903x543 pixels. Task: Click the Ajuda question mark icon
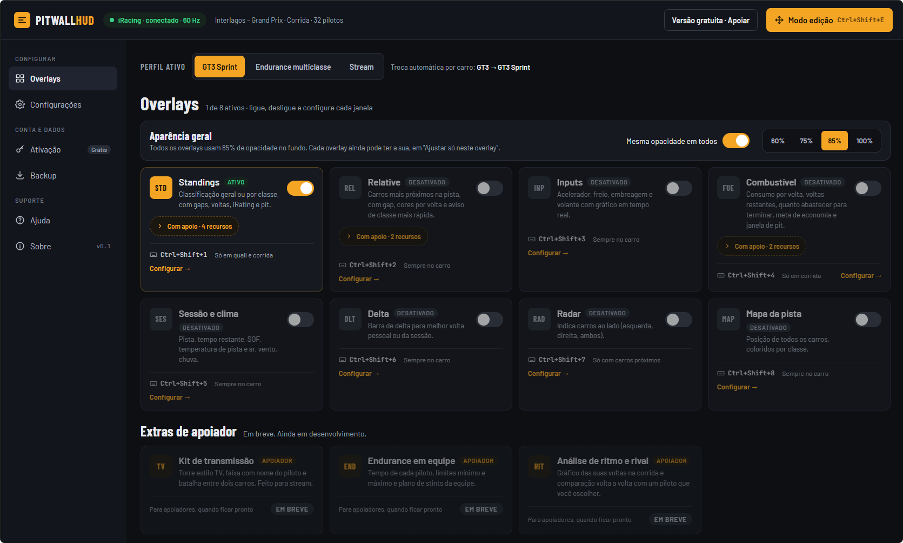pos(20,220)
